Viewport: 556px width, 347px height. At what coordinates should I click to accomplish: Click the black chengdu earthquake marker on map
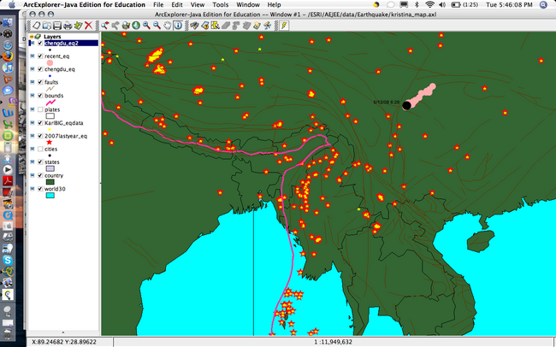[406, 105]
